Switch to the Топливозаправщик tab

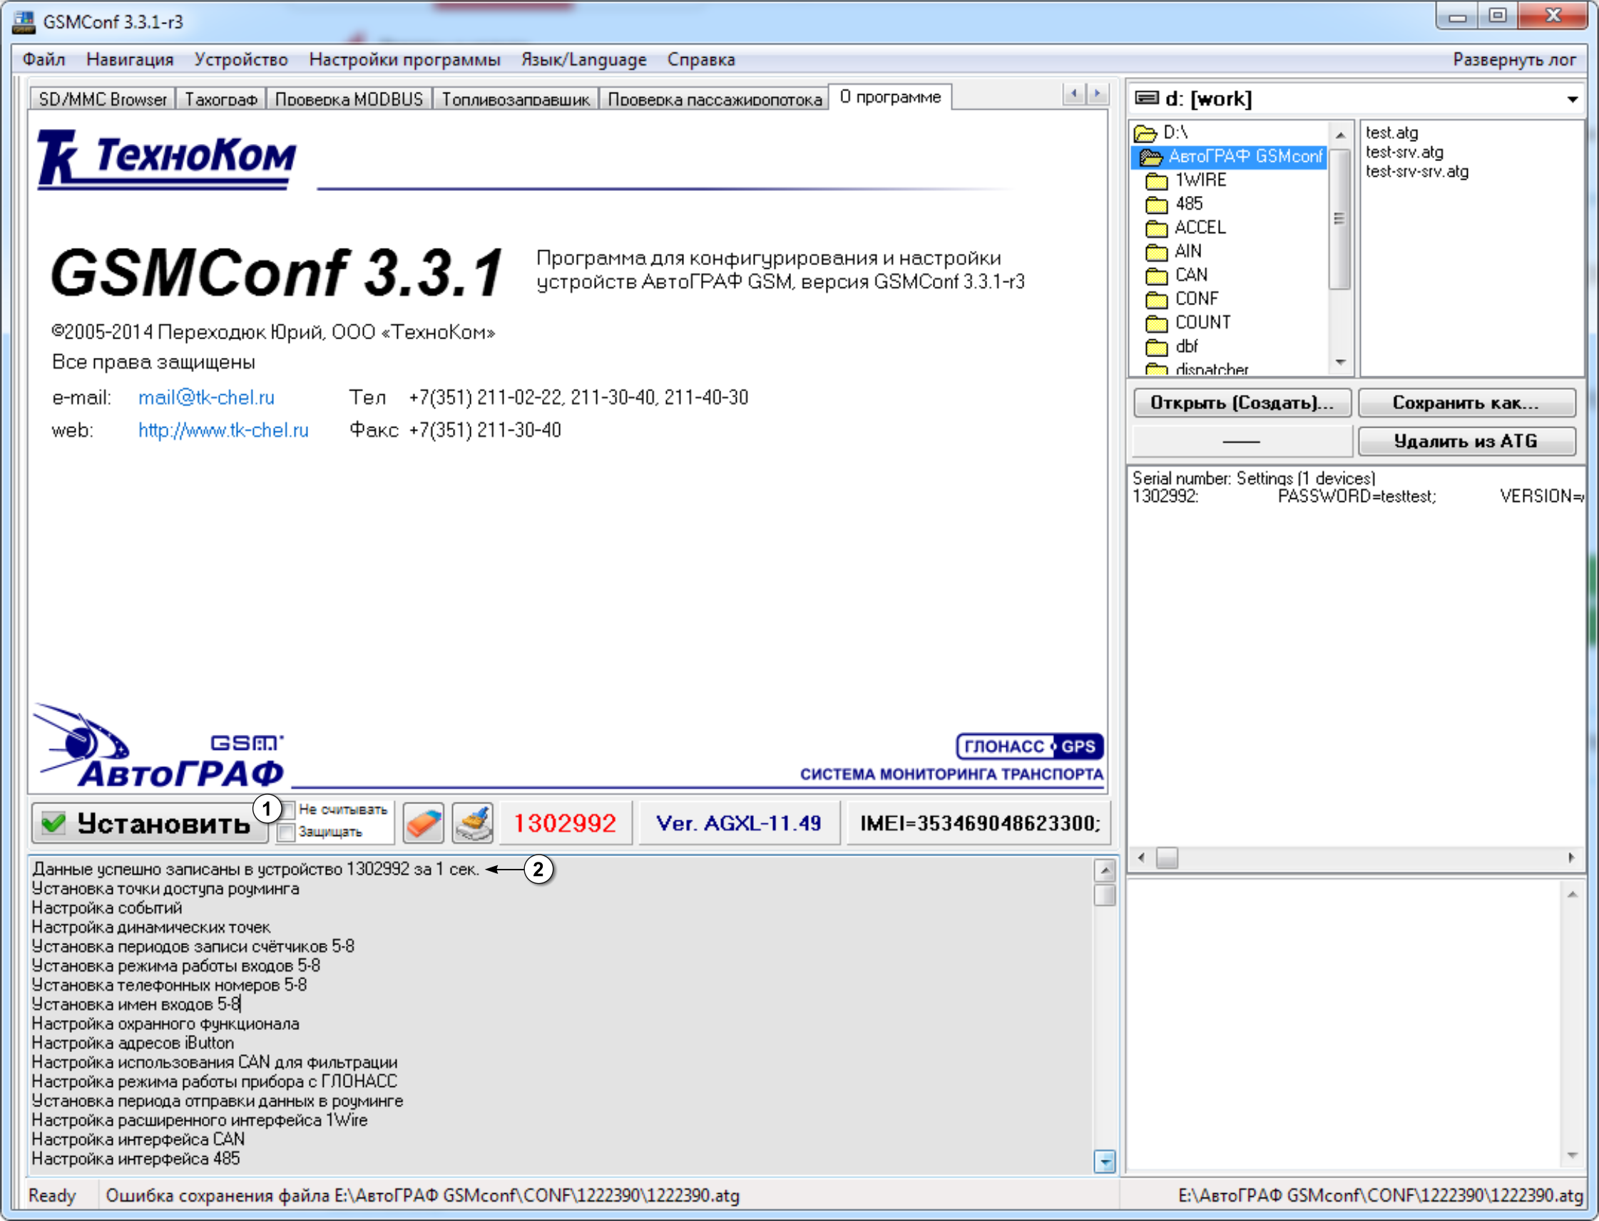pyautogui.click(x=516, y=100)
